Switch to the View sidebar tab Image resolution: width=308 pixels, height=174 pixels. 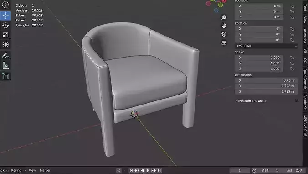[305, 20]
